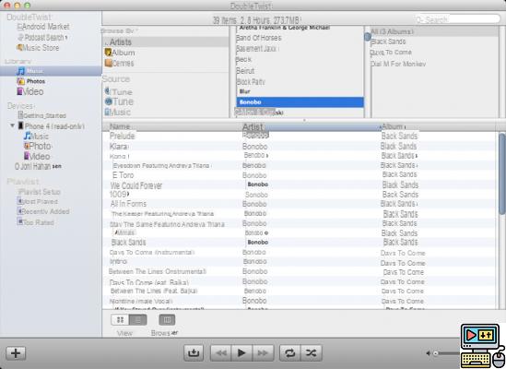Browse by Album

click(x=120, y=53)
